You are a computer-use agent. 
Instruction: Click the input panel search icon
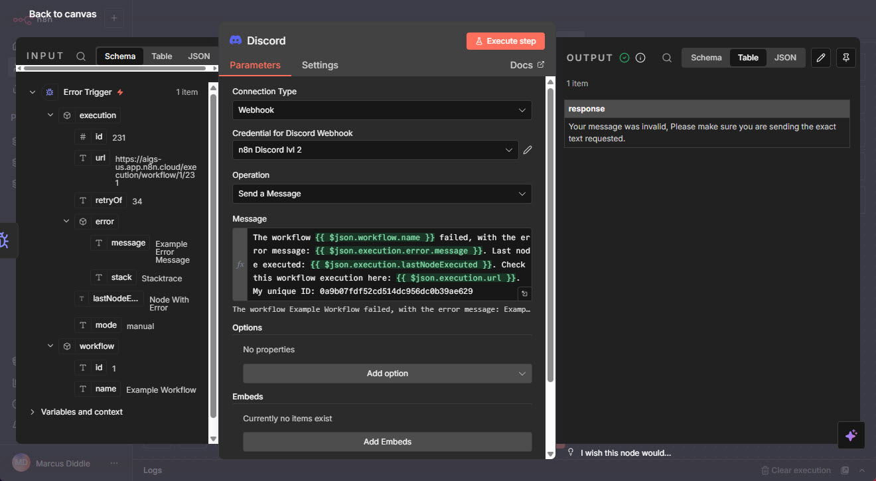click(81, 56)
